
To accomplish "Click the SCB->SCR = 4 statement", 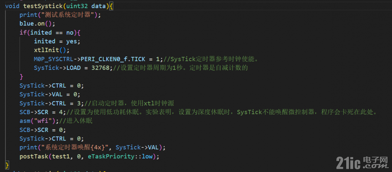I will 43,112.
